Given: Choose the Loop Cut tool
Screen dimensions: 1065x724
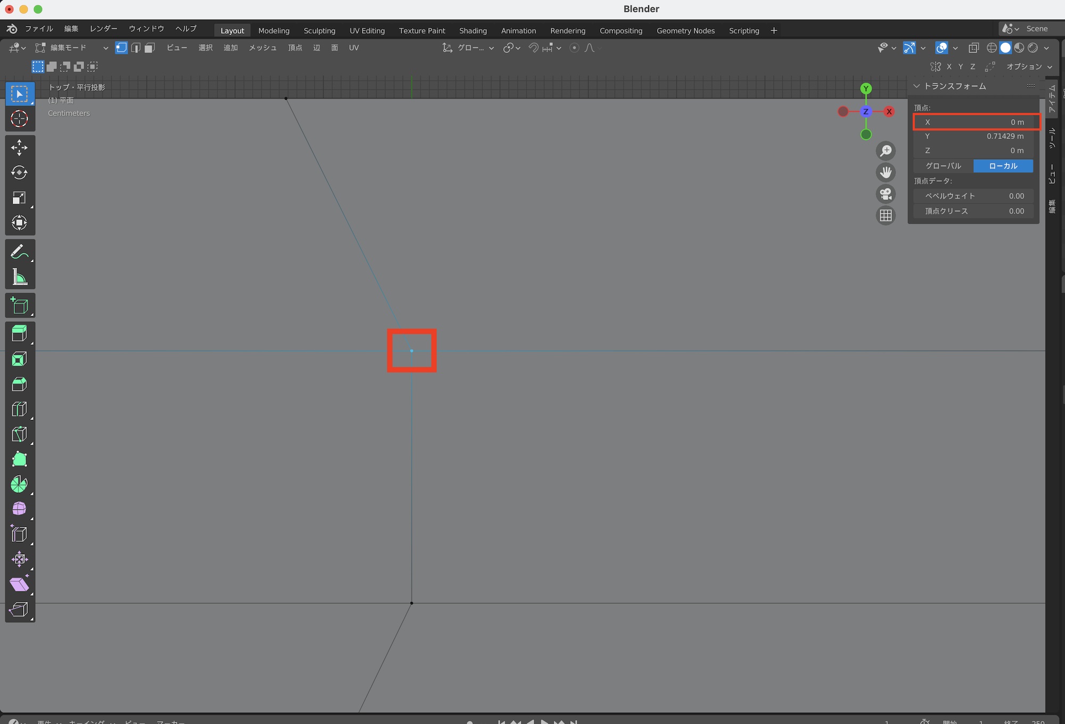Looking at the screenshot, I should [20, 409].
